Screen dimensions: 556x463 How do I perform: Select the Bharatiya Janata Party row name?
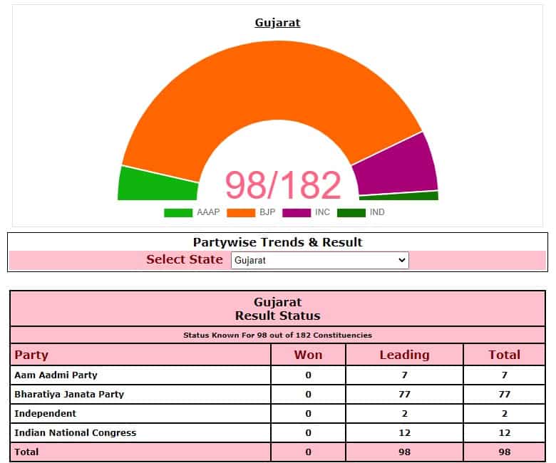pyautogui.click(x=69, y=395)
